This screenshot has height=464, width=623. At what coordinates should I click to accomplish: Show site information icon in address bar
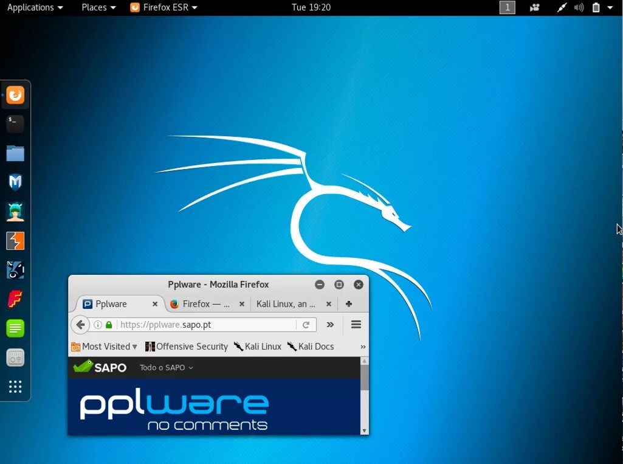click(97, 325)
